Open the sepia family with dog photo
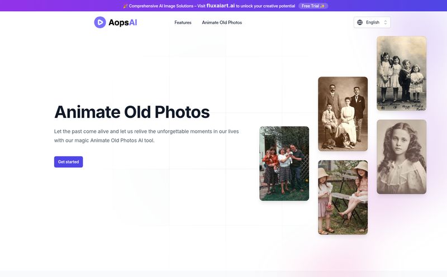This screenshot has height=277, width=447. pos(343,114)
